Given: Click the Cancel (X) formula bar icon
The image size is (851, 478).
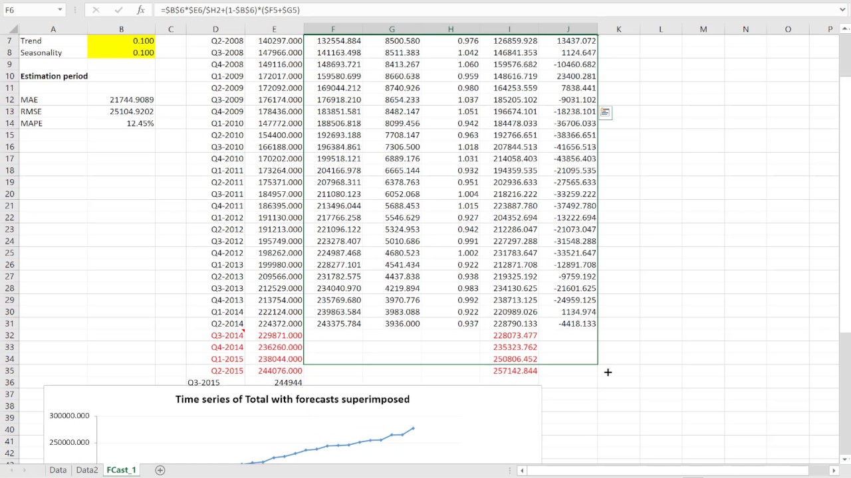Looking at the screenshot, I should [x=96, y=10].
